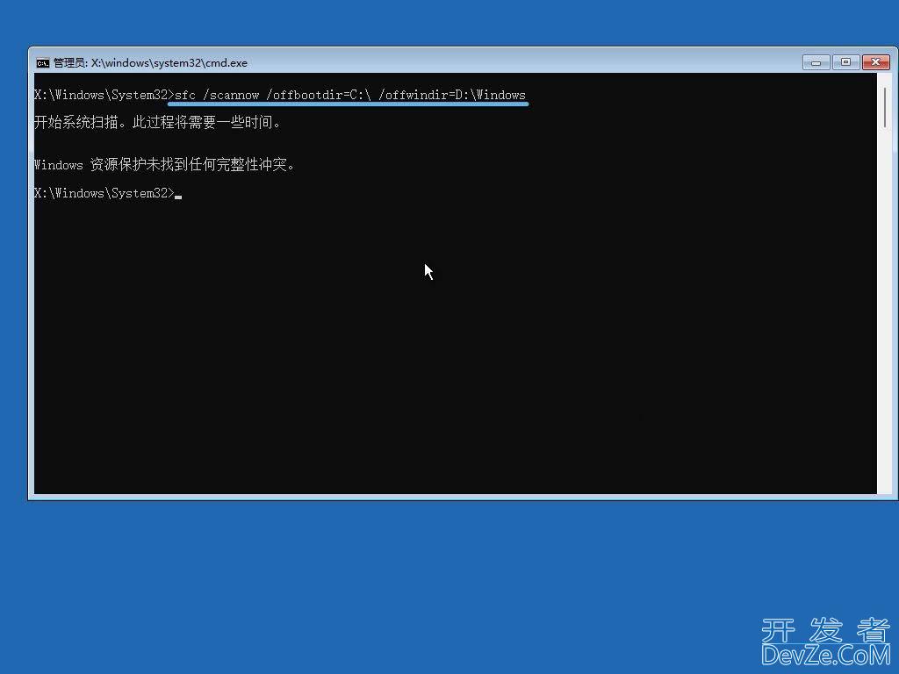
Task: Click the line Windows 资源保护未找到任何完整性冲突。
Action: tap(164, 165)
